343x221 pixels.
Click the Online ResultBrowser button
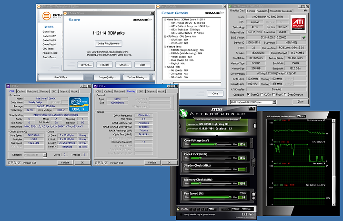(x=109, y=43)
